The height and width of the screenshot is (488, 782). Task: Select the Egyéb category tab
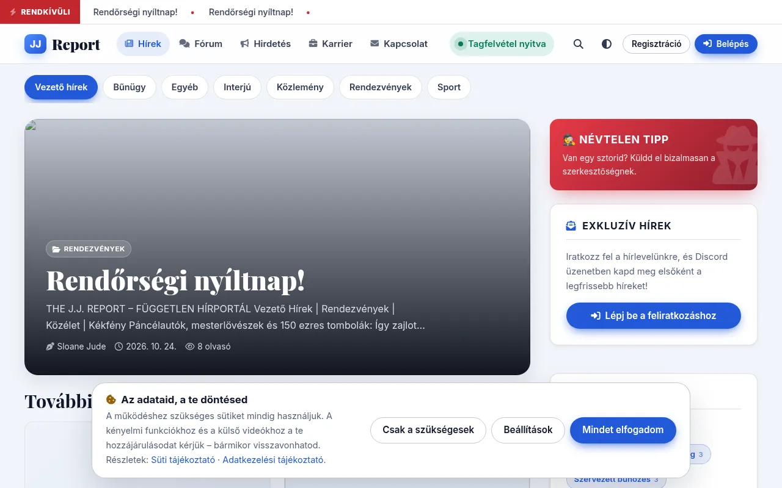pos(185,87)
